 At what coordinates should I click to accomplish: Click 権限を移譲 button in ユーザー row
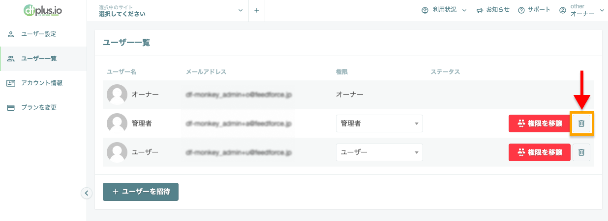pos(539,152)
